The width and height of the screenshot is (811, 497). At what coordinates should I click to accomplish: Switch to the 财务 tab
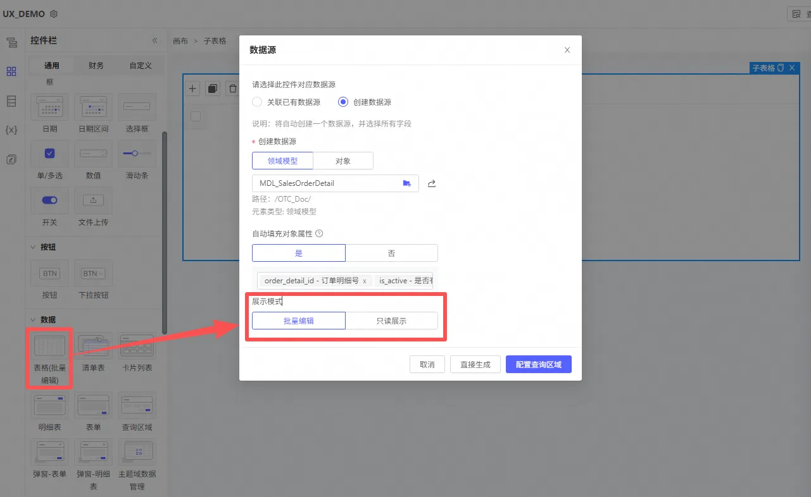[96, 65]
